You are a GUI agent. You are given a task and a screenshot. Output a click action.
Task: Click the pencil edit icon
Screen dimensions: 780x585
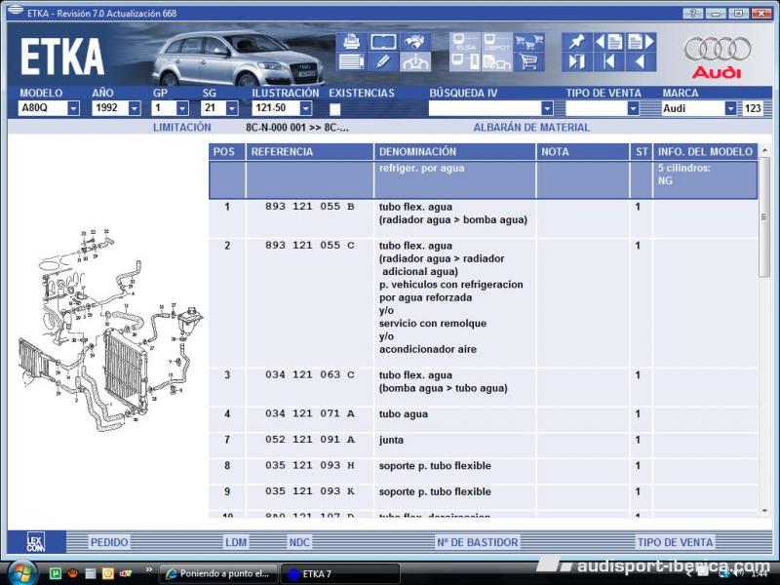pyautogui.click(x=383, y=61)
